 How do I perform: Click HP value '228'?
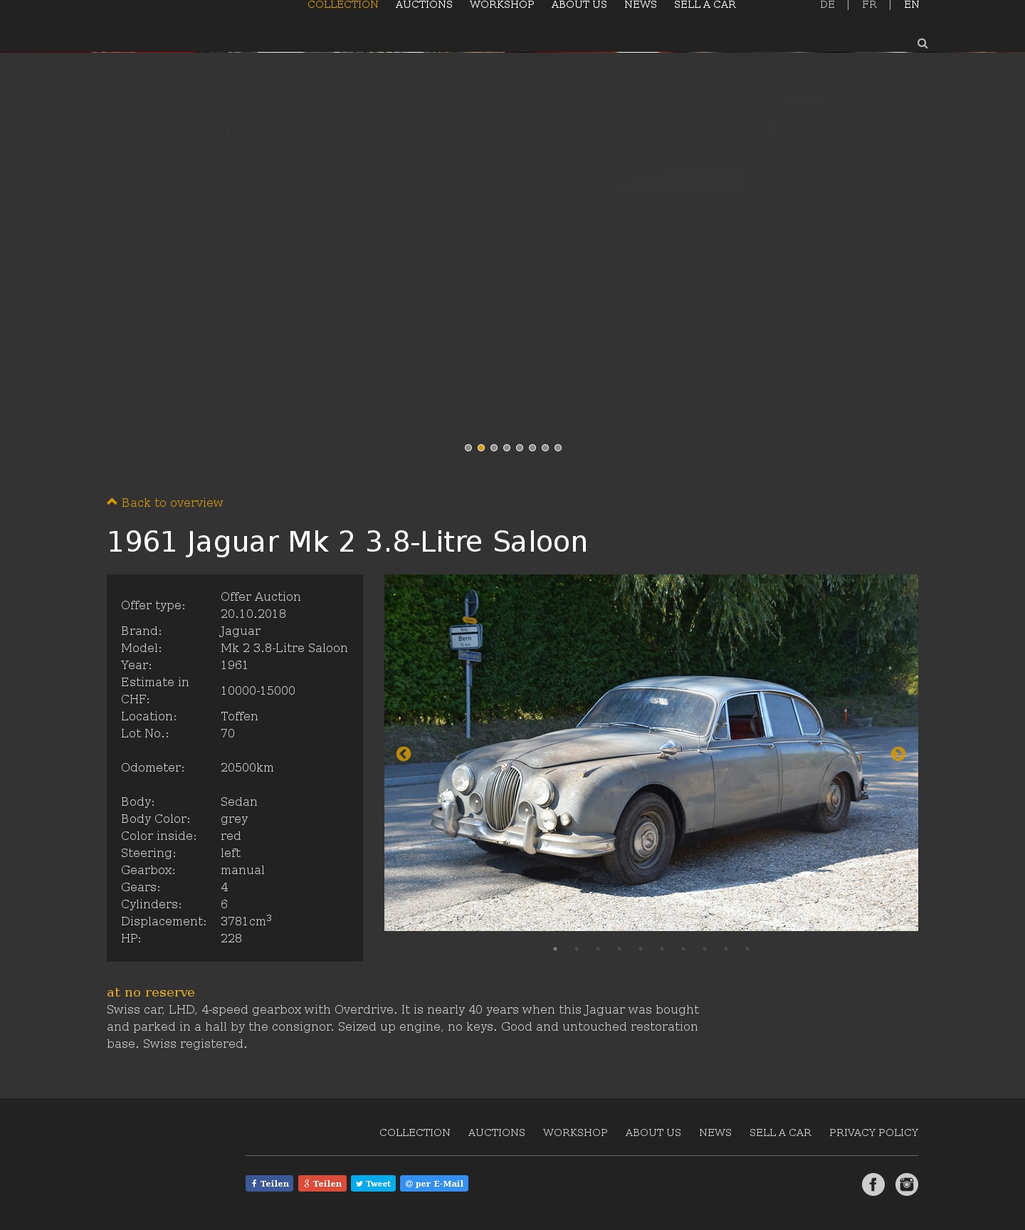click(x=231, y=938)
